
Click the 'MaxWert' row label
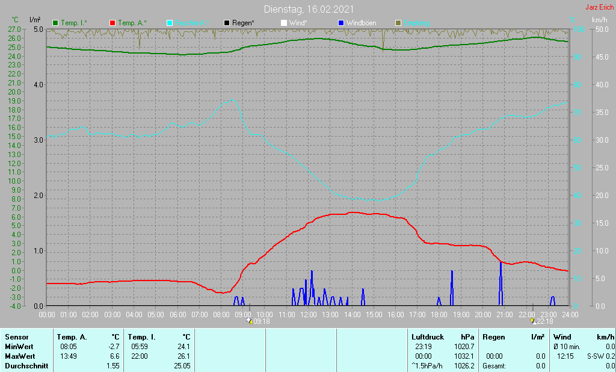[20, 356]
